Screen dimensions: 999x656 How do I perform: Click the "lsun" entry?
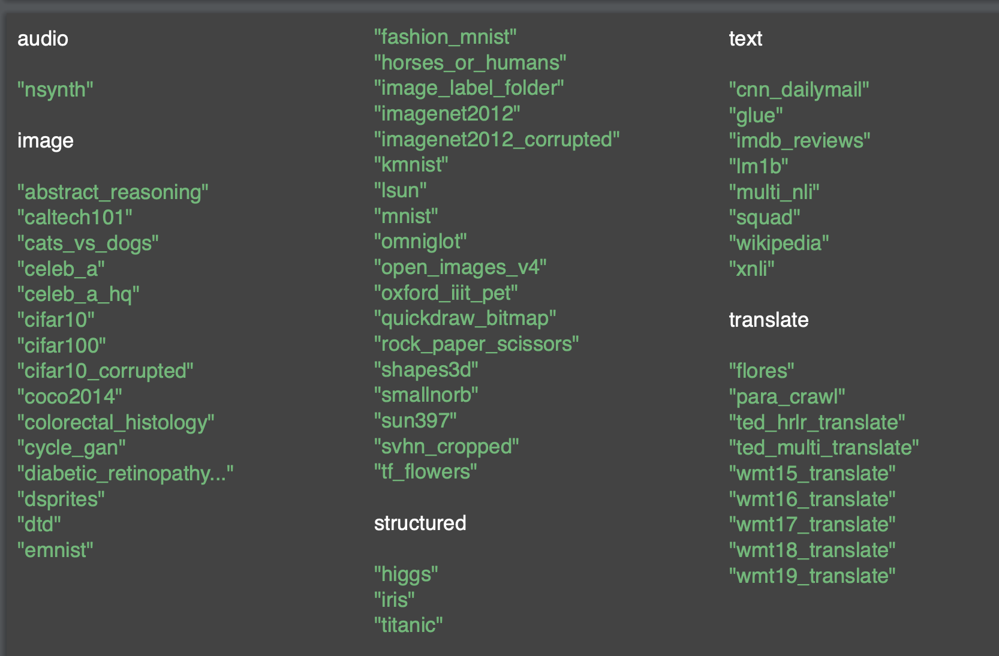401,191
